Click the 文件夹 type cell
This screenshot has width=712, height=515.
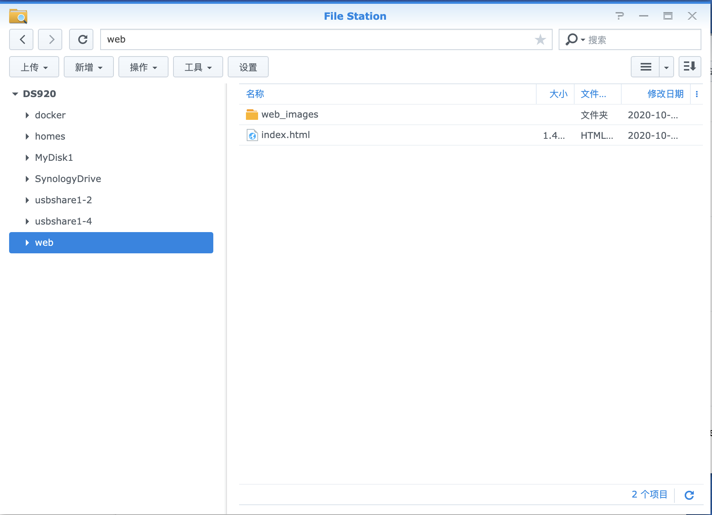[594, 115]
